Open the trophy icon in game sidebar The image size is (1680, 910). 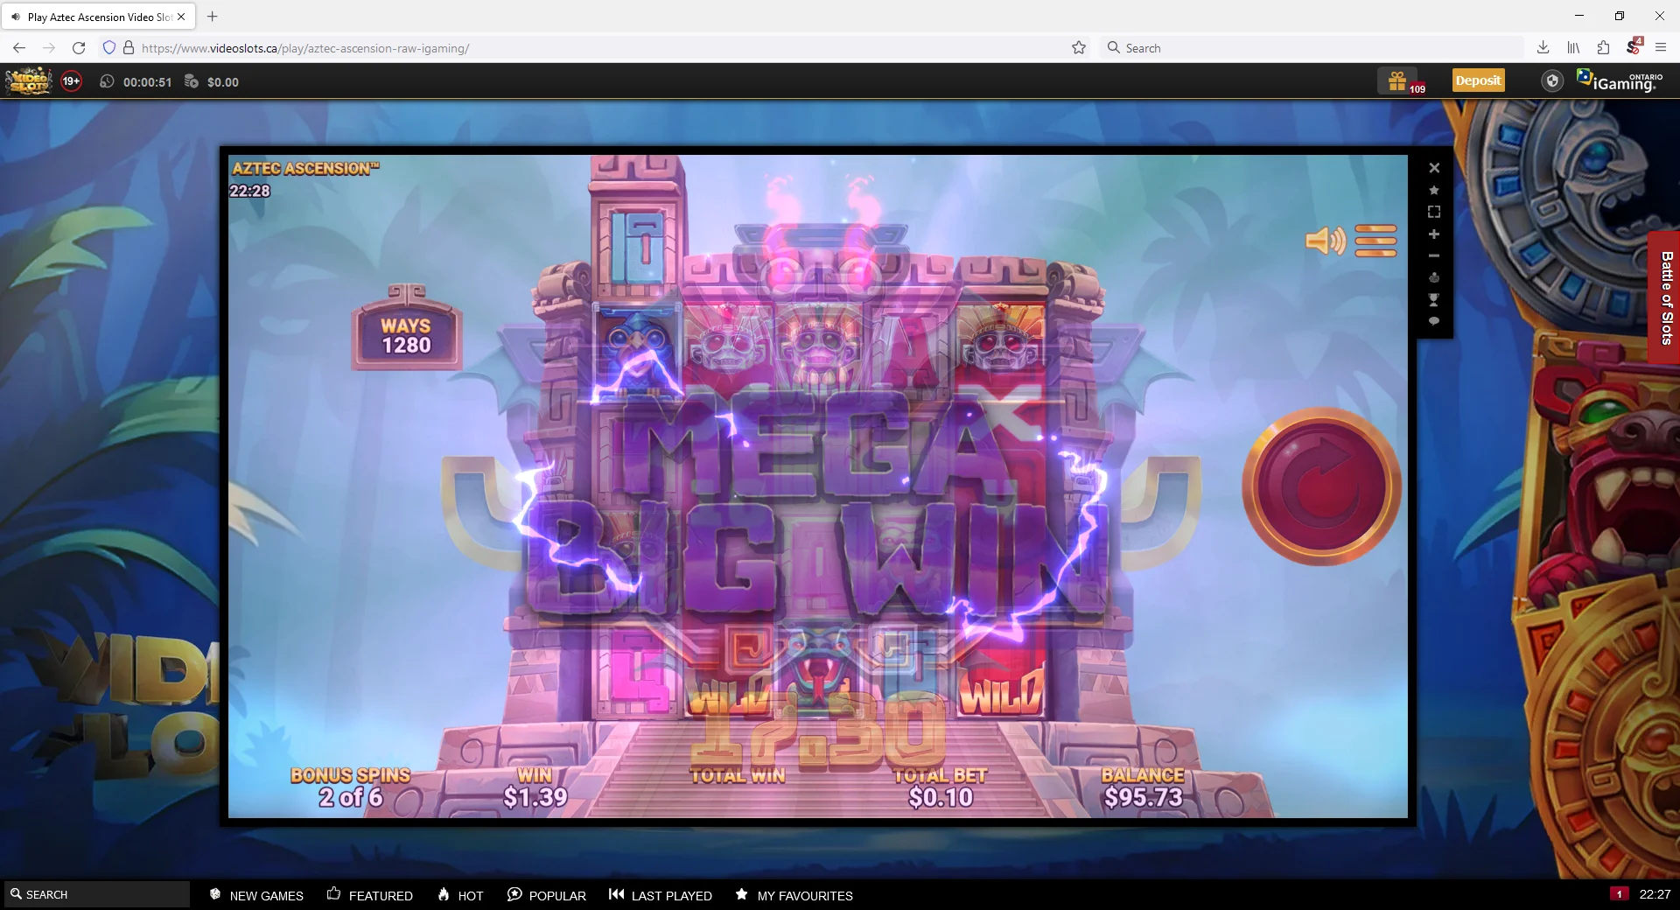pos(1434,299)
